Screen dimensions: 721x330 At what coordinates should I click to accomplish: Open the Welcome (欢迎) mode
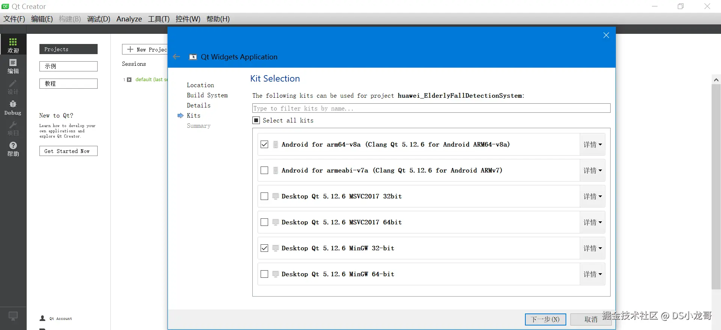click(13, 45)
